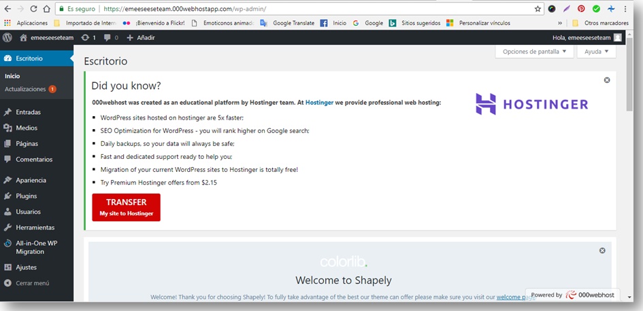Open the Personalizar vínculos bookmark

click(478, 23)
